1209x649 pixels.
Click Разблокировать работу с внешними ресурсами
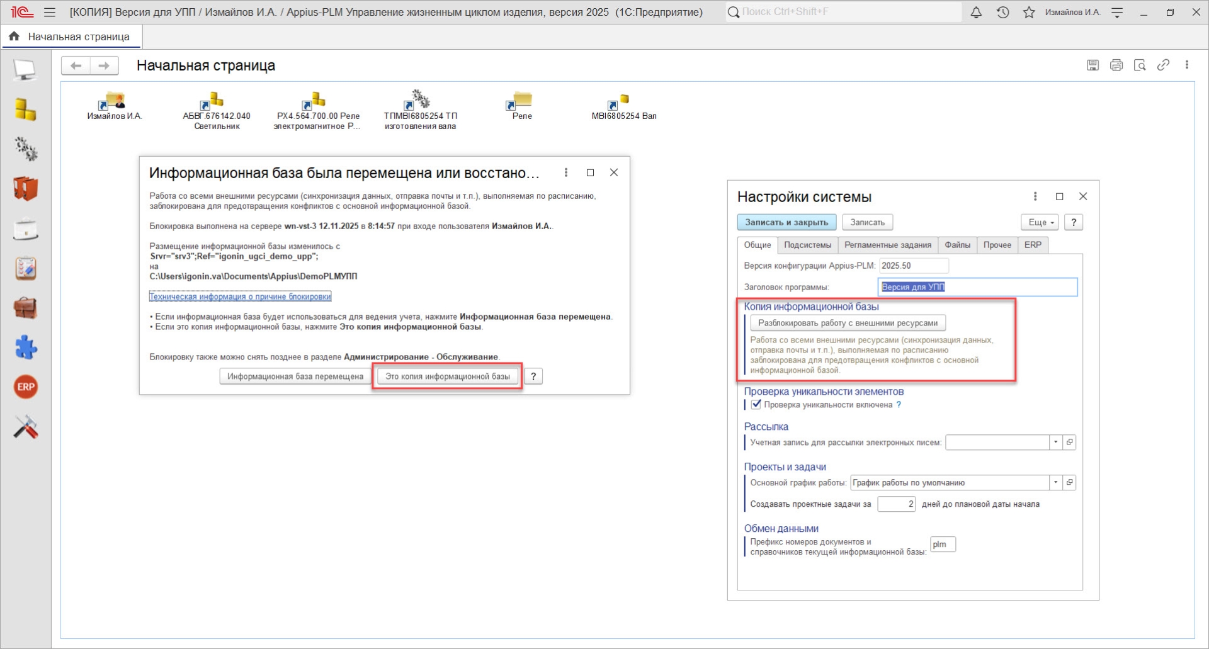point(848,323)
